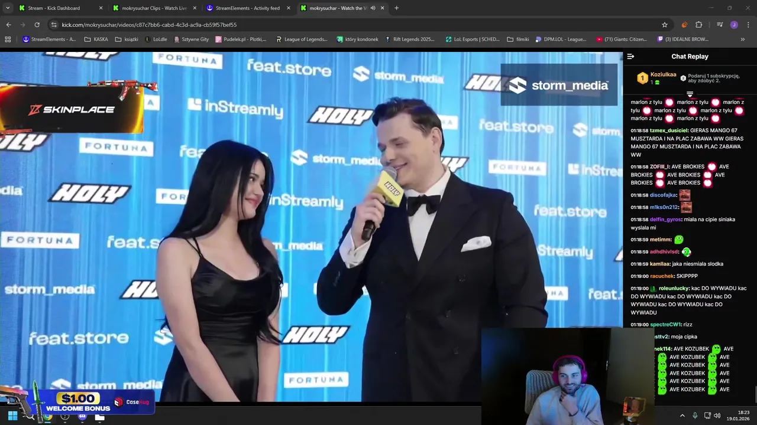Collapse the Chat Replay panel with the arrow icon

[x=630, y=57]
